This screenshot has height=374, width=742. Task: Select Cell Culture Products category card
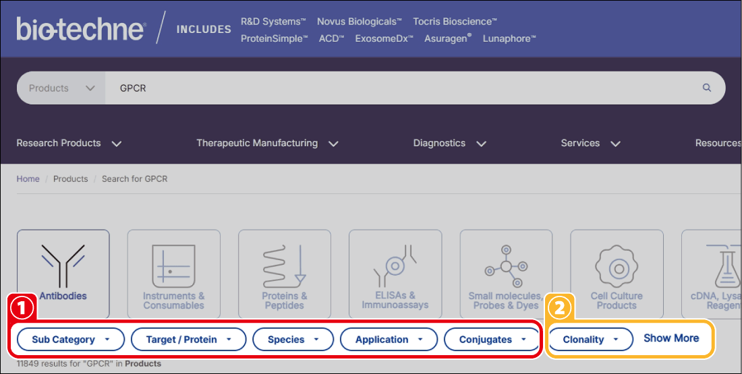click(x=617, y=274)
